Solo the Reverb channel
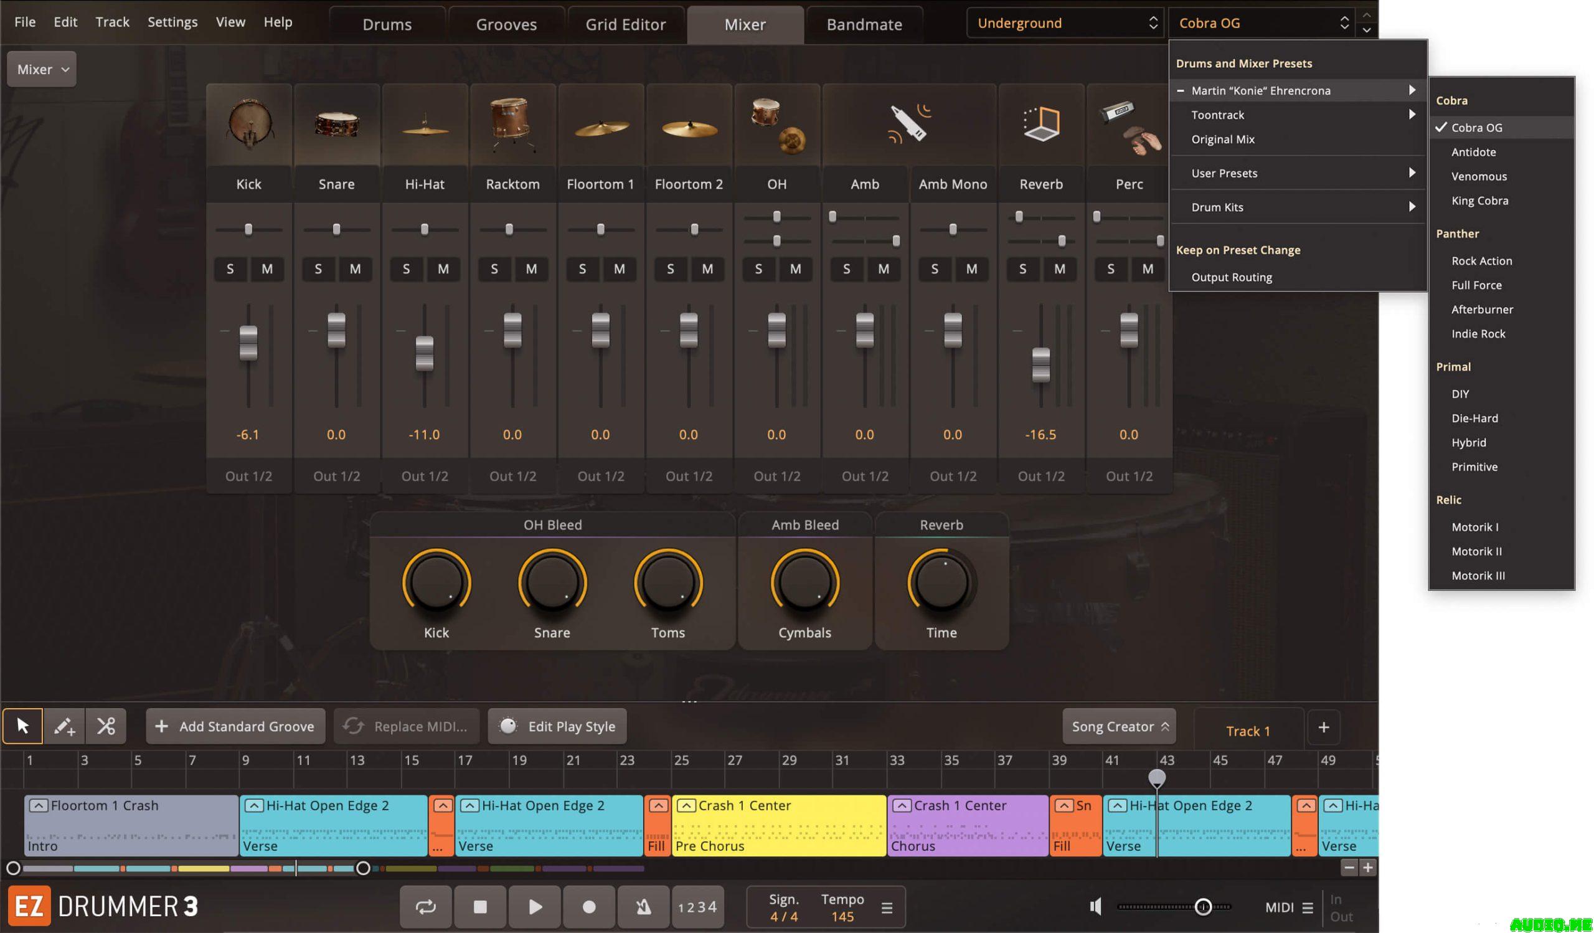The image size is (1594, 933). tap(1023, 269)
